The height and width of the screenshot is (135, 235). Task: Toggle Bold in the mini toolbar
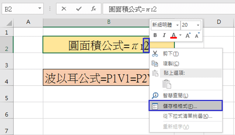click(x=155, y=35)
